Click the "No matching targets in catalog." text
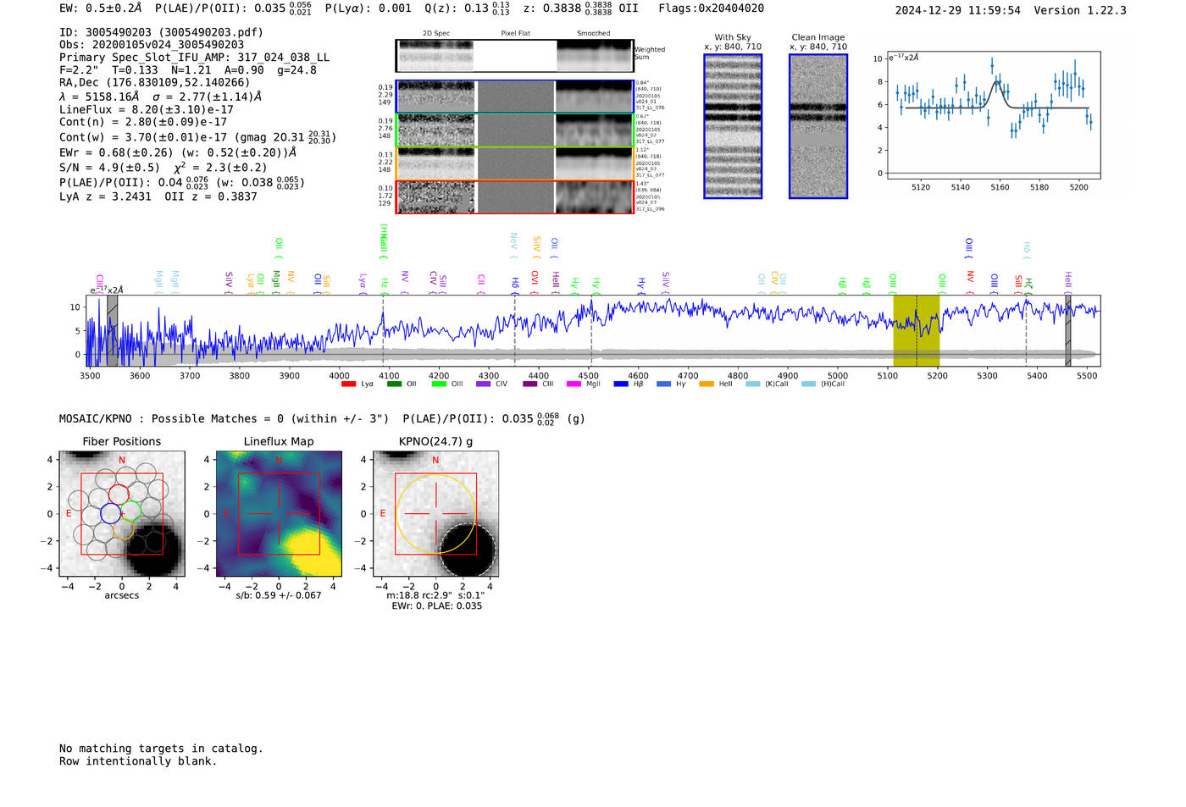Image resolution: width=1186 pixels, height=807 pixels. click(161, 749)
